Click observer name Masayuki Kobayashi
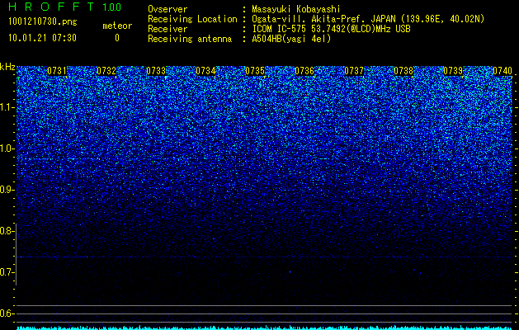 (295, 9)
